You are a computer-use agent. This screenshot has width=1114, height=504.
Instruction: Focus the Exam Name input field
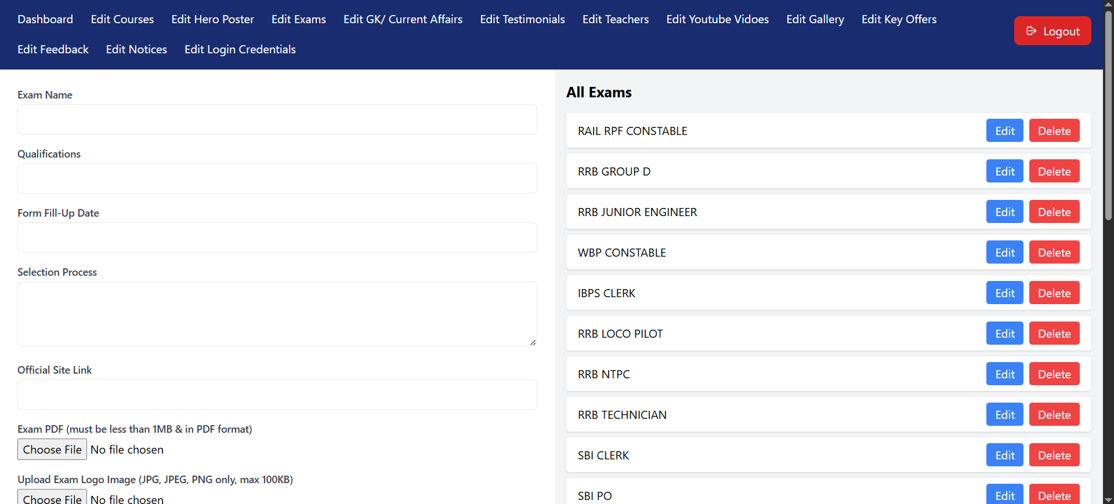277,119
